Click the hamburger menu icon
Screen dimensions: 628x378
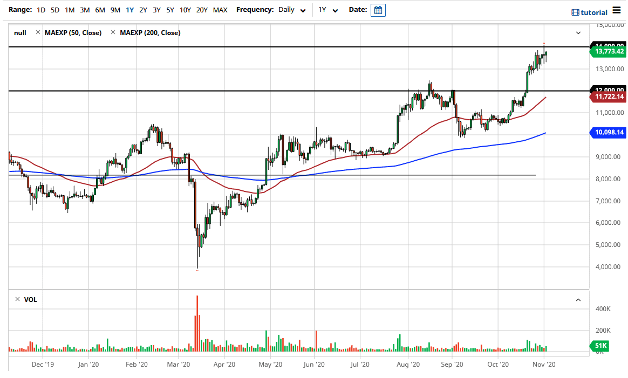(x=617, y=10)
